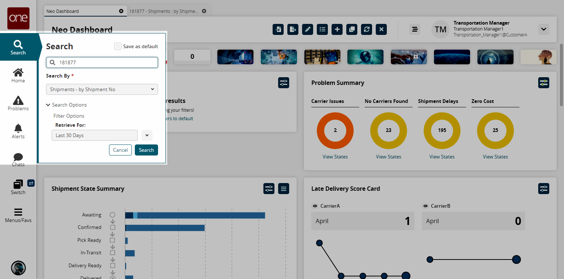
Task: Click the export dashboard icon
Action: (x=293, y=29)
